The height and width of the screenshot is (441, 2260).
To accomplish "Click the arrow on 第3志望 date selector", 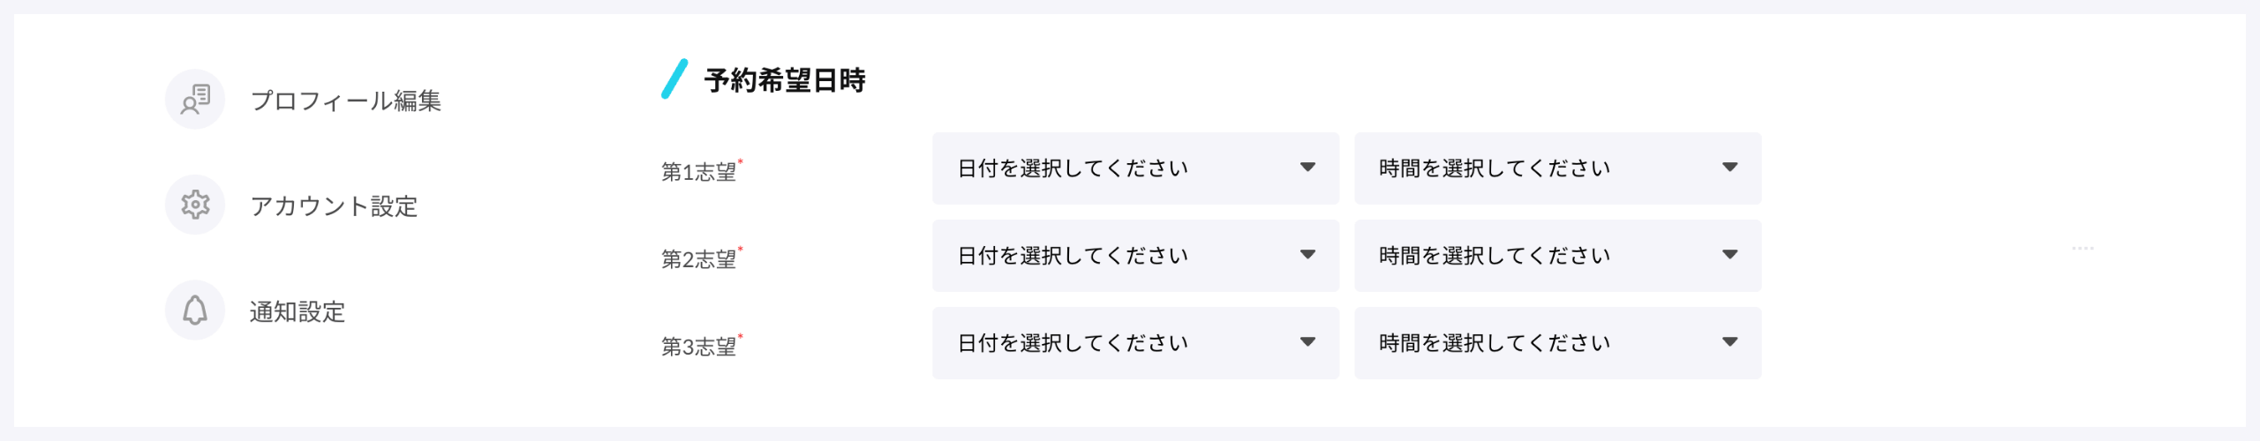I will pos(1307,342).
